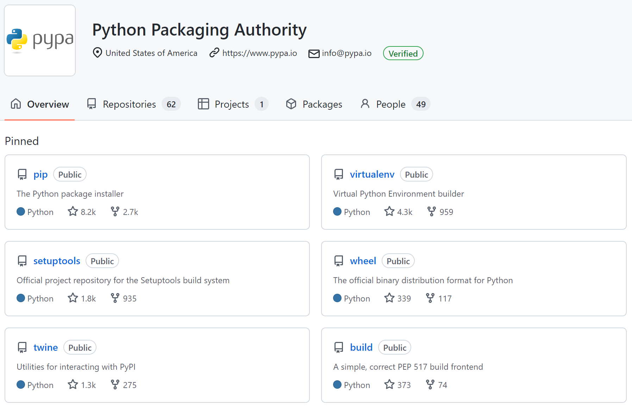
Task: Open the wheel repository link
Action: click(363, 261)
